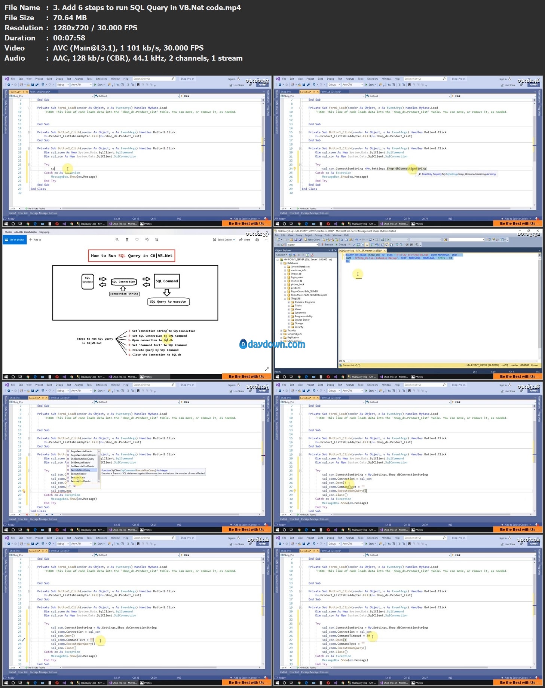This screenshot has width=545, height=688.
Task: Click the green Start button in 00:00:58 frame
Action: (x=99, y=85)
